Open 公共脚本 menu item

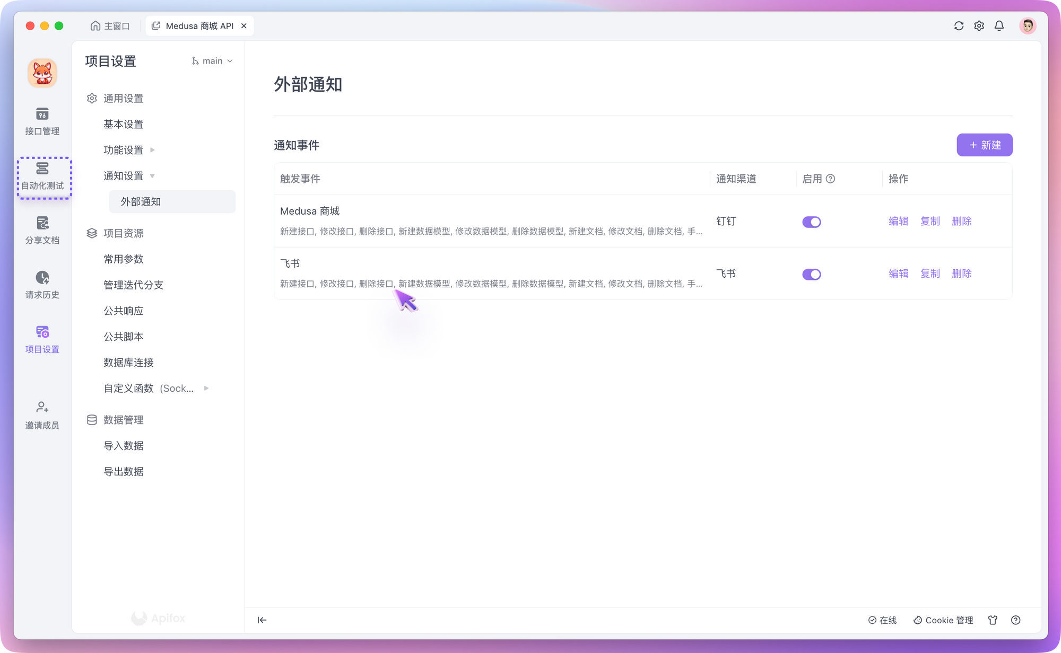click(124, 337)
